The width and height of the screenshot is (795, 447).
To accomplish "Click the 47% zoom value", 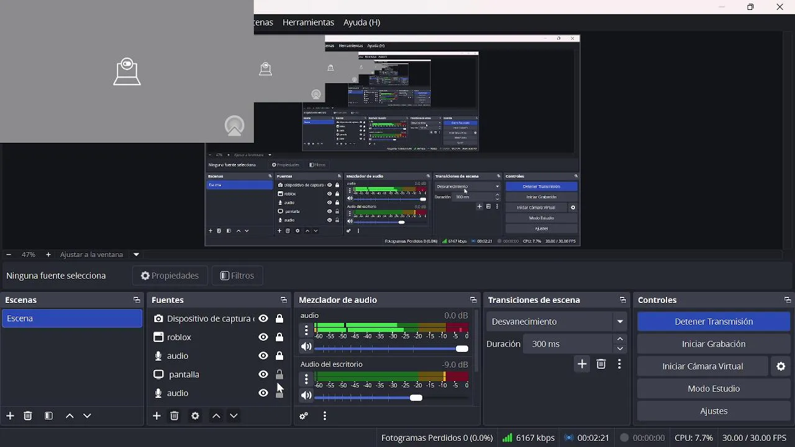I will click(x=29, y=255).
